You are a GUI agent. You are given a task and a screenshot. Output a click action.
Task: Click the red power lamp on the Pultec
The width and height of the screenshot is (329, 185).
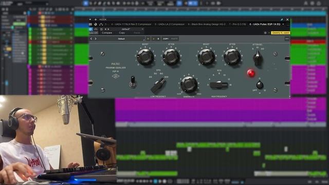(251, 73)
